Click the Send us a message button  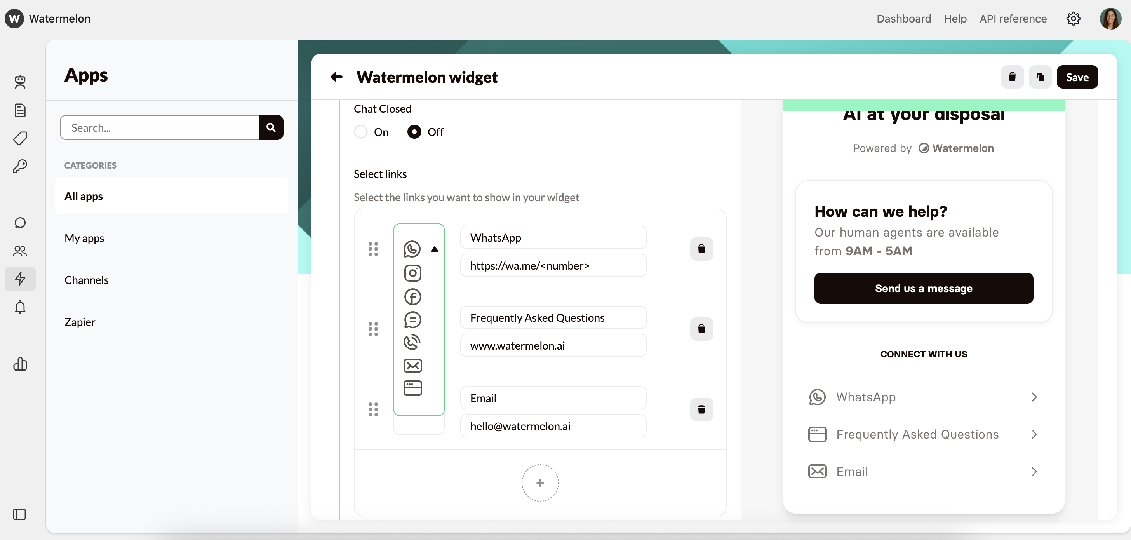pos(923,288)
